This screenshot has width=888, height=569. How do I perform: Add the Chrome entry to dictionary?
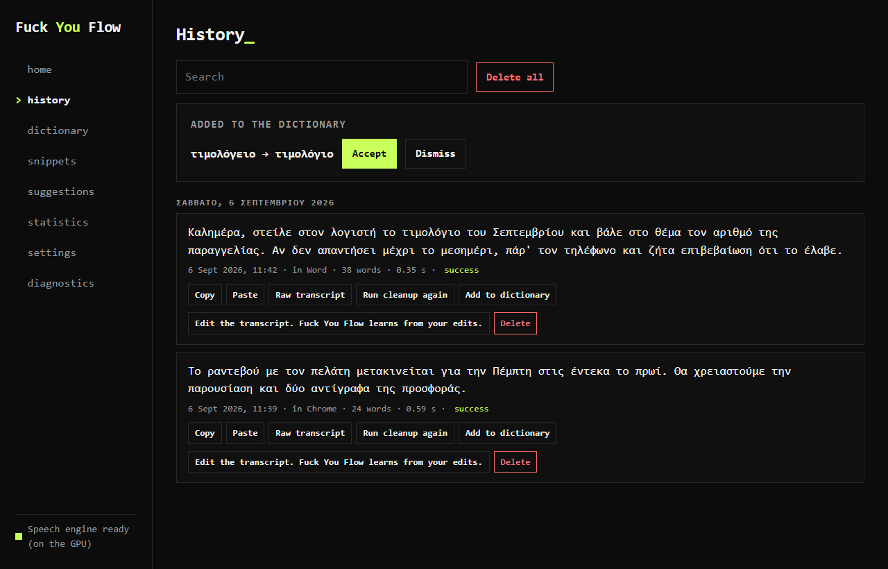pyautogui.click(x=507, y=433)
